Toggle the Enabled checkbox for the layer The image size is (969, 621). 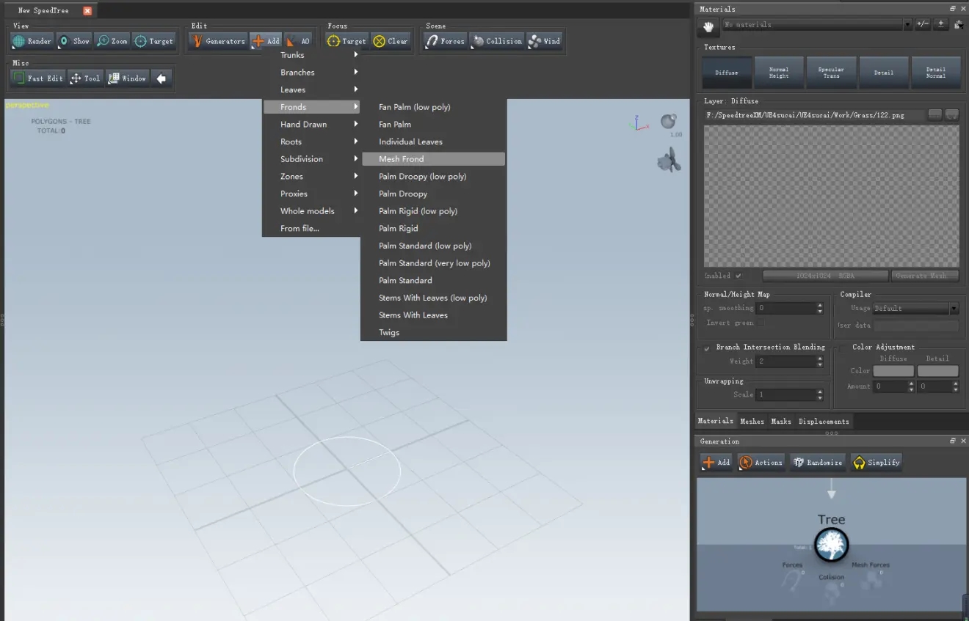738,276
